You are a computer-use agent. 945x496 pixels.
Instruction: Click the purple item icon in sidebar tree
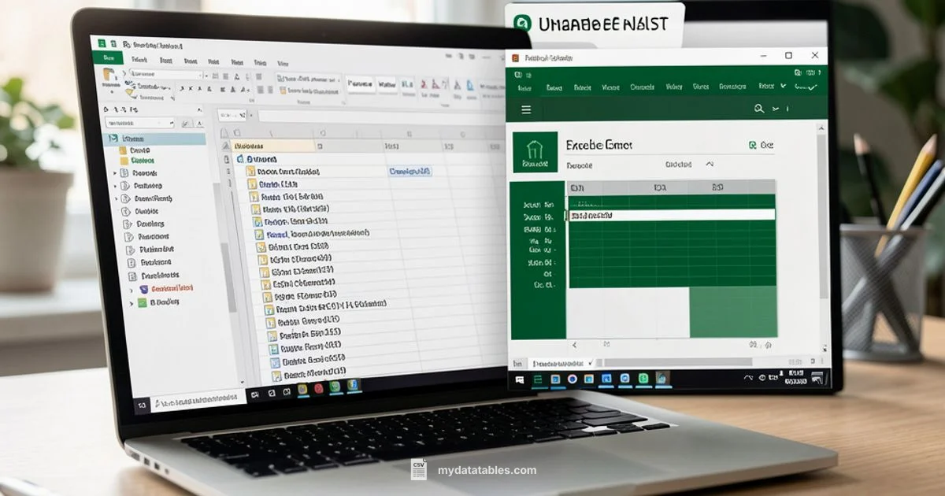tap(143, 289)
